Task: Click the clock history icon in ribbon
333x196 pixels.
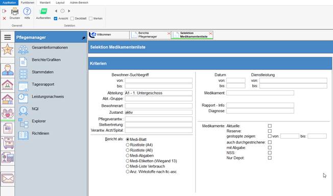Action: [62, 11]
